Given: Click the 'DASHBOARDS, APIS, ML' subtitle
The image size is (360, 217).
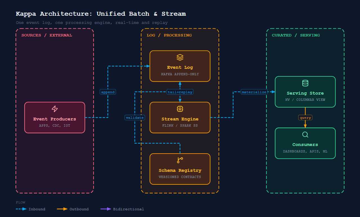Looking at the screenshot, I should point(305,151).
